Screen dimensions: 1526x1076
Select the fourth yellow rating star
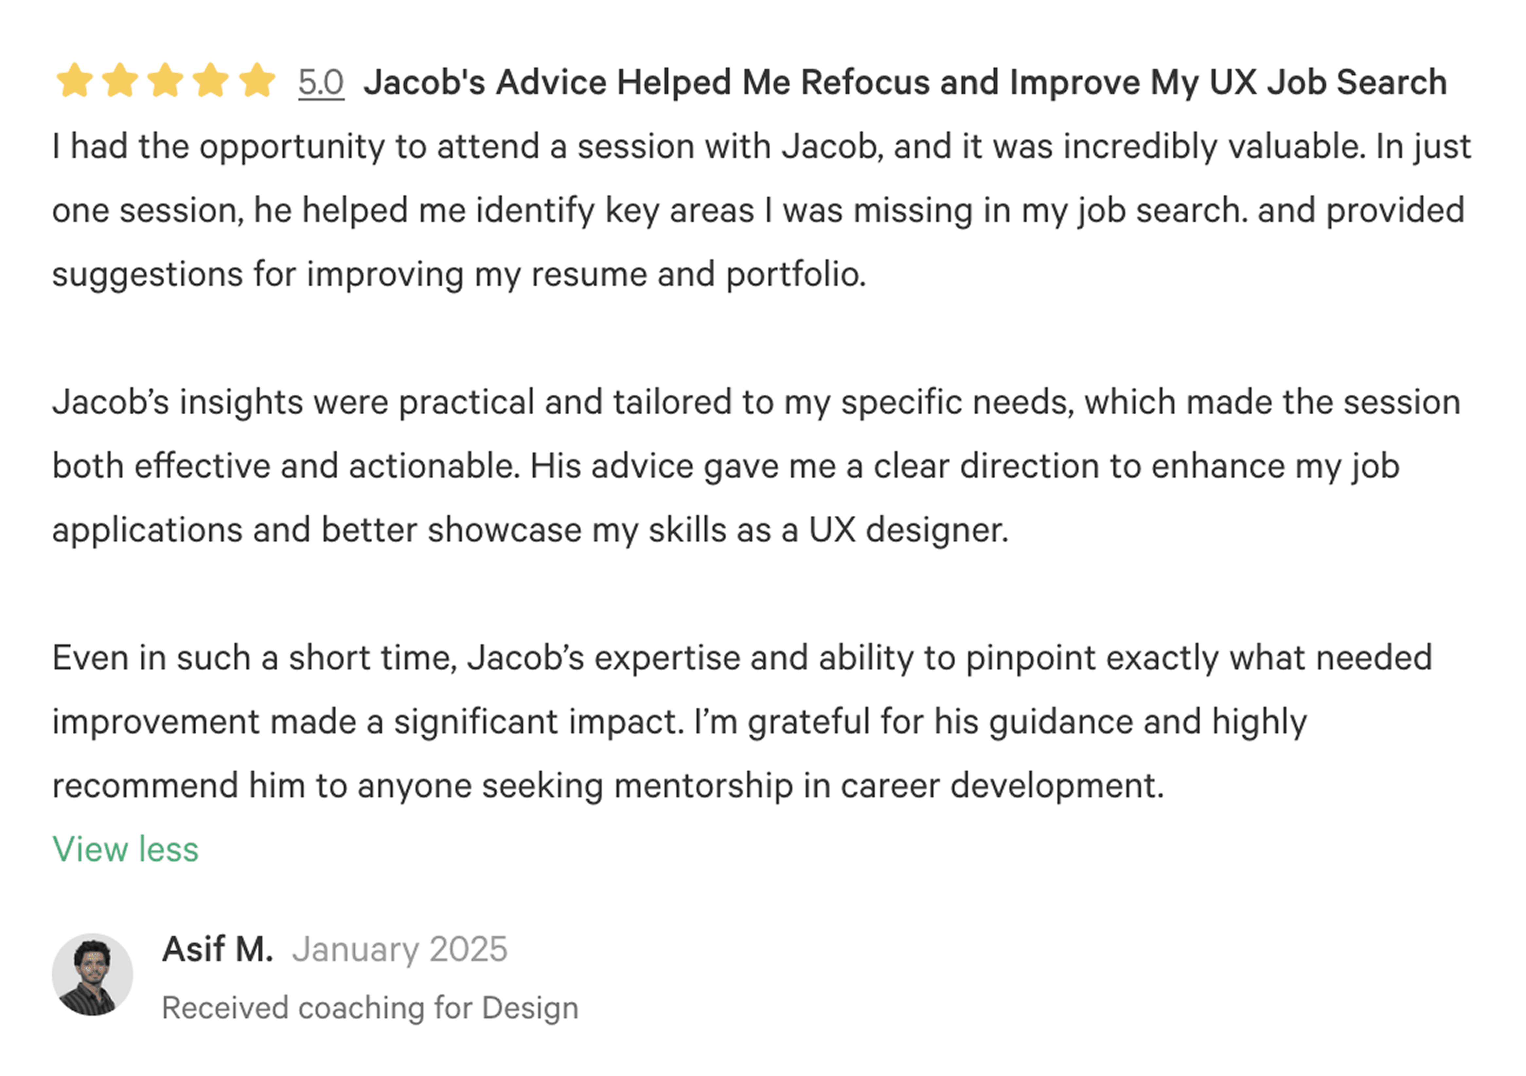point(211,81)
